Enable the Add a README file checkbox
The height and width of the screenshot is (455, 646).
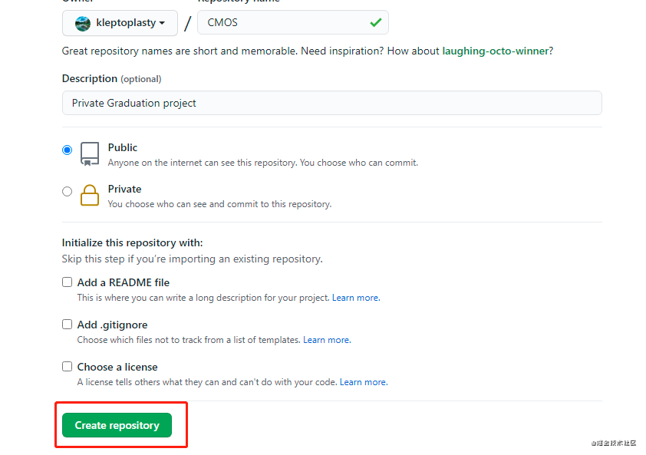pyautogui.click(x=68, y=282)
